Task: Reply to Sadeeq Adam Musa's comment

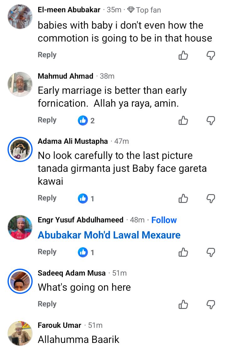Action: [47, 304]
